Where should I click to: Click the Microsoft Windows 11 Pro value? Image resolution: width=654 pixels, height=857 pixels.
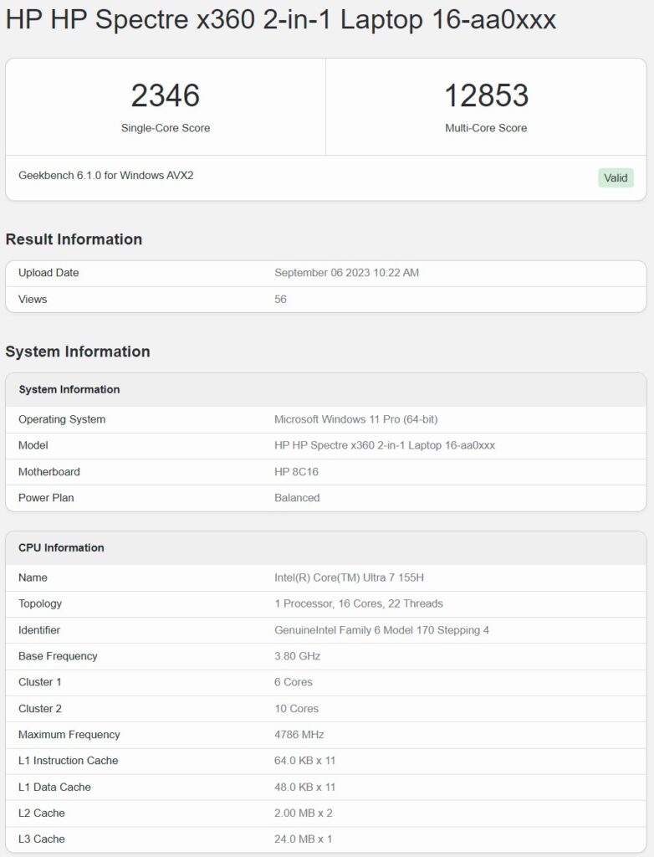pos(355,419)
